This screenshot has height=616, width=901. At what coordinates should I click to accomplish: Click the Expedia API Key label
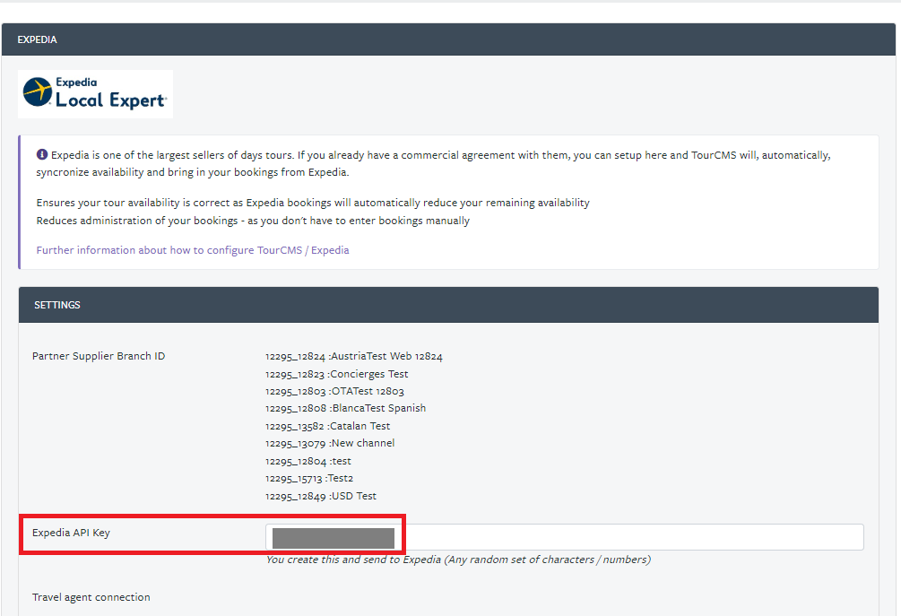71,533
